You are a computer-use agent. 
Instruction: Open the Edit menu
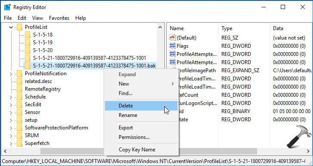tap(22, 18)
